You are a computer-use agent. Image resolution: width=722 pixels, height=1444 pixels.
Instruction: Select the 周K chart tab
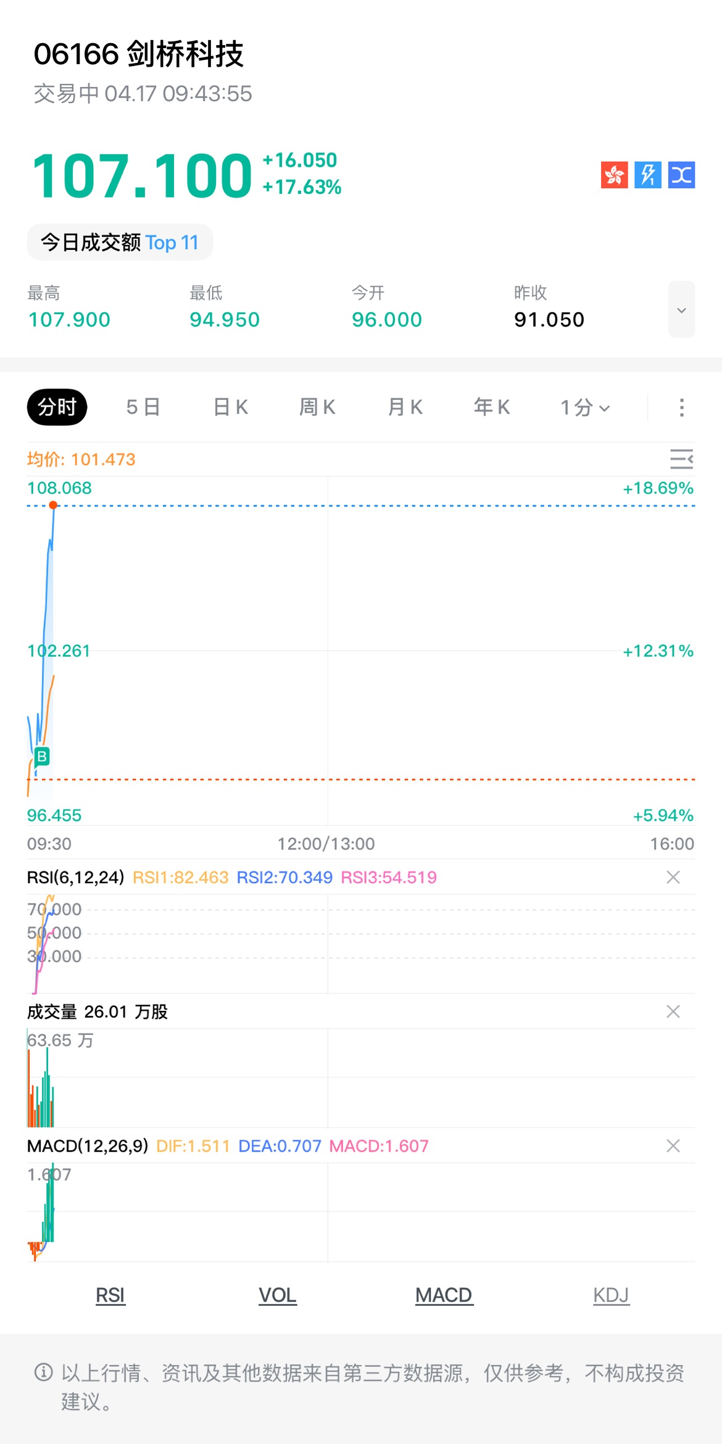coord(317,407)
